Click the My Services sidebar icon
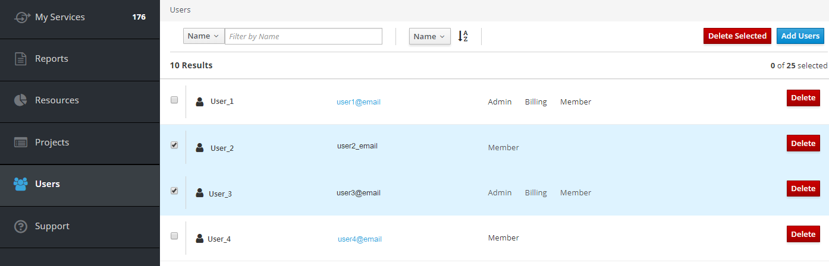The height and width of the screenshot is (266, 829). pos(21,17)
